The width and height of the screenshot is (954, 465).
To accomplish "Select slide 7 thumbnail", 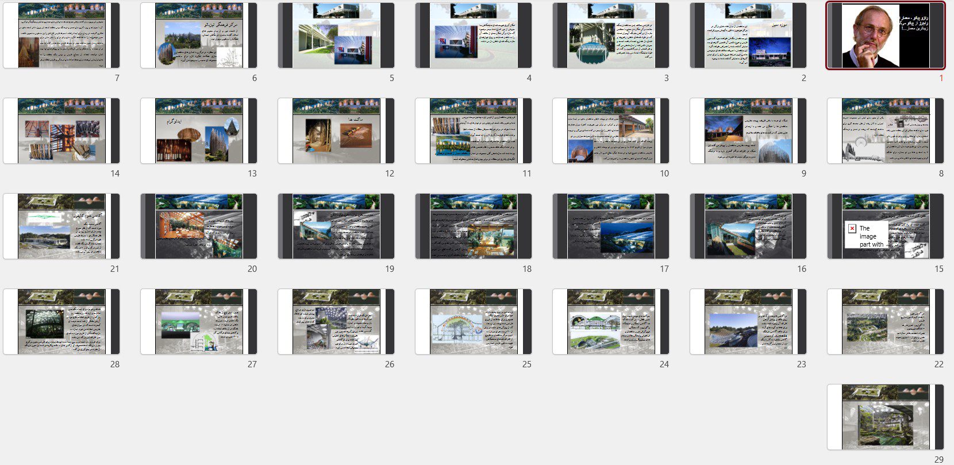I will tap(61, 36).
